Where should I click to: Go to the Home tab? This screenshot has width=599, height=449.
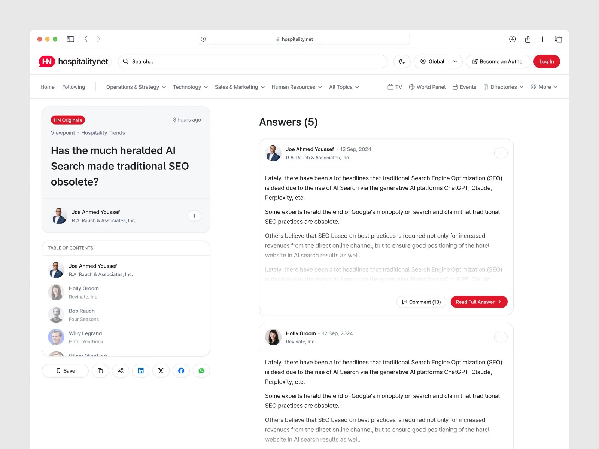(x=48, y=87)
